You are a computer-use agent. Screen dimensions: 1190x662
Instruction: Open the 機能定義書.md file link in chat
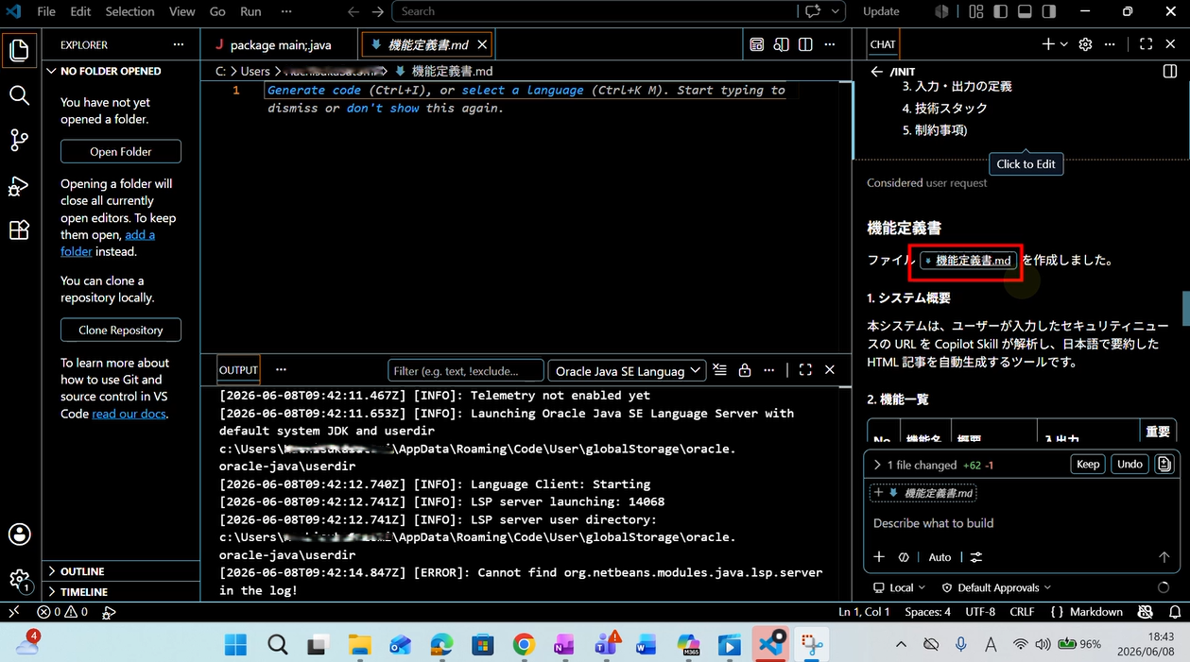[968, 261]
